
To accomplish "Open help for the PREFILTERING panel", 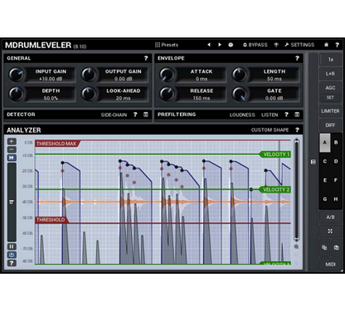I will pyautogui.click(x=286, y=115).
